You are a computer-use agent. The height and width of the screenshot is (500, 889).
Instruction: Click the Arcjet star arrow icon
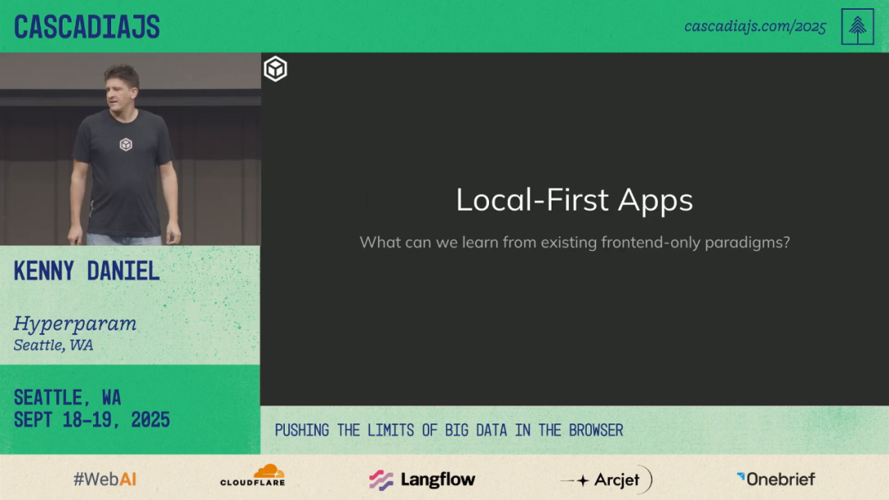point(575,480)
